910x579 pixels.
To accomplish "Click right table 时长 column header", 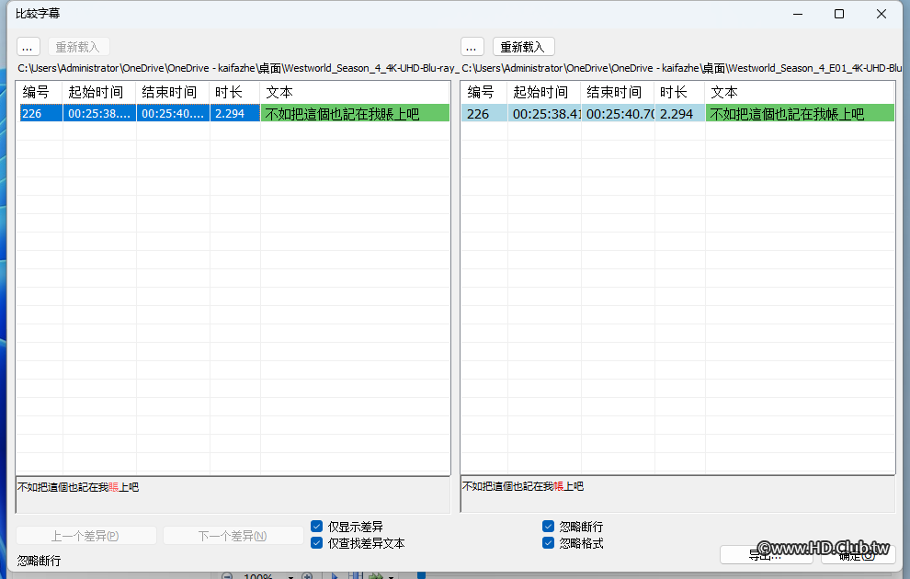I will click(679, 92).
